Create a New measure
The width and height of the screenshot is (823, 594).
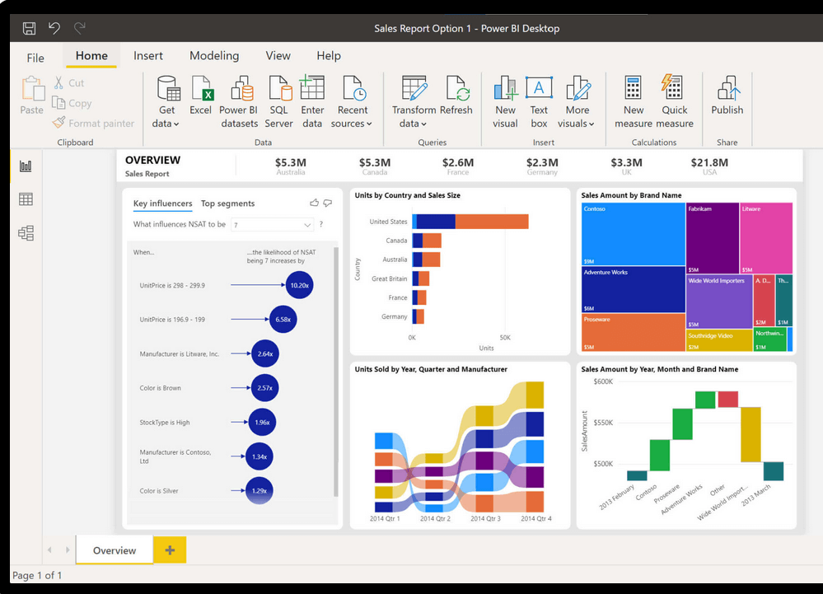(x=634, y=102)
